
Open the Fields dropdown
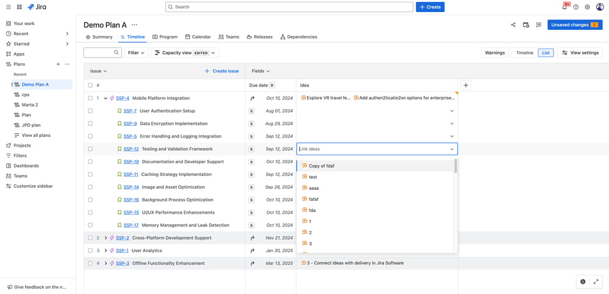260,71
